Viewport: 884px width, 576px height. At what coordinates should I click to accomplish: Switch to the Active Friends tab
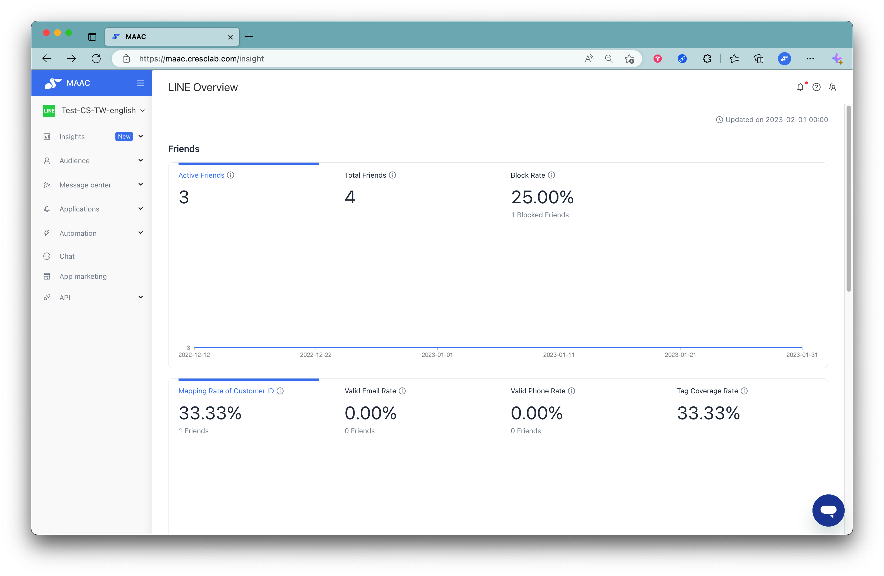tap(201, 175)
